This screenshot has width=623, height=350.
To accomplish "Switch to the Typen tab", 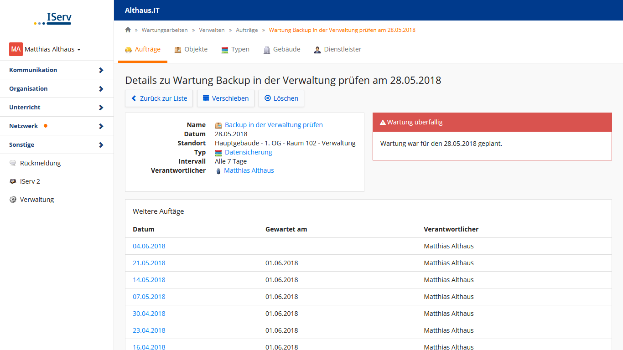I will pos(235,49).
